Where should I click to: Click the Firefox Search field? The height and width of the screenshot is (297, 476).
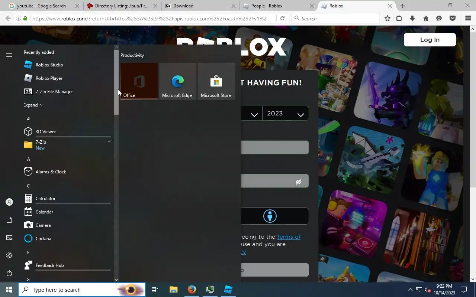tap(335, 18)
